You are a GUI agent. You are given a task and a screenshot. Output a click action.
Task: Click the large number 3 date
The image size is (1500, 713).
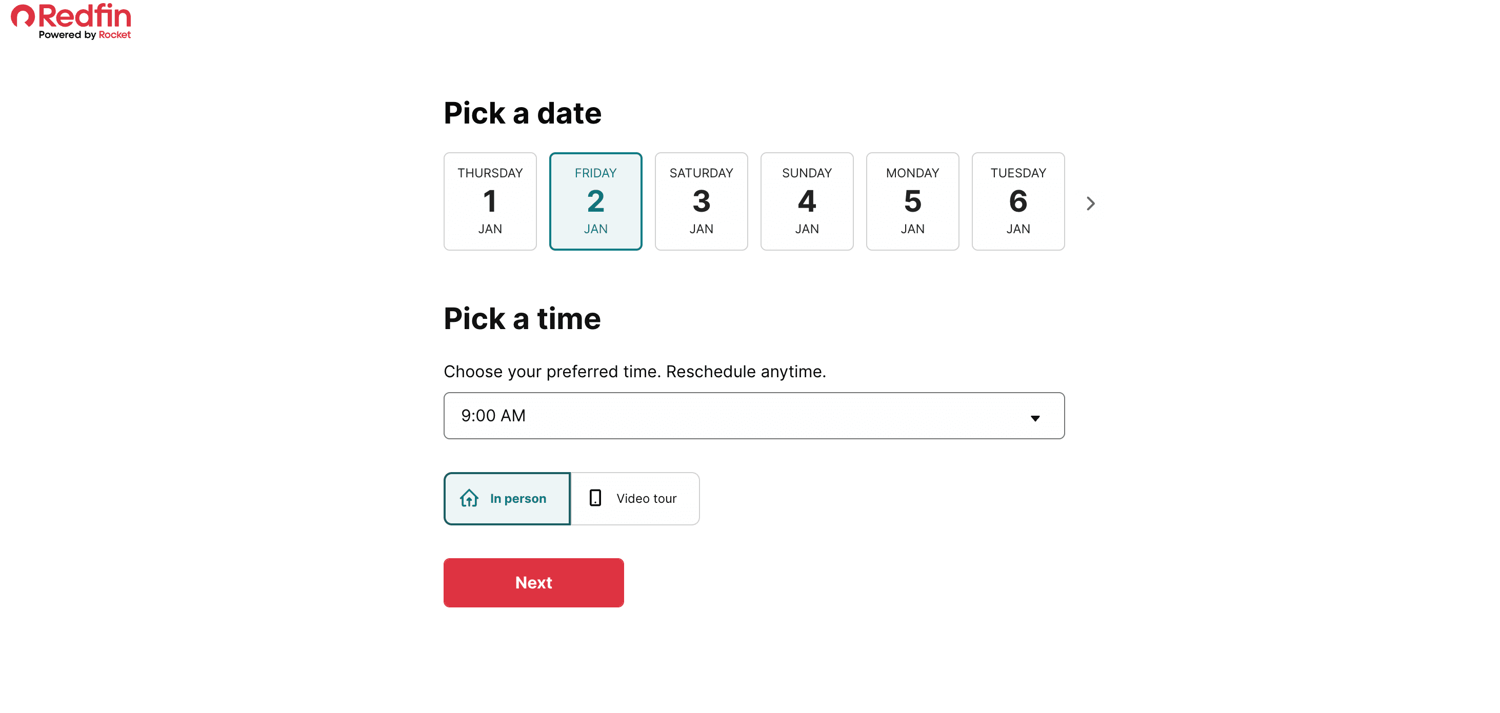pyautogui.click(x=701, y=201)
